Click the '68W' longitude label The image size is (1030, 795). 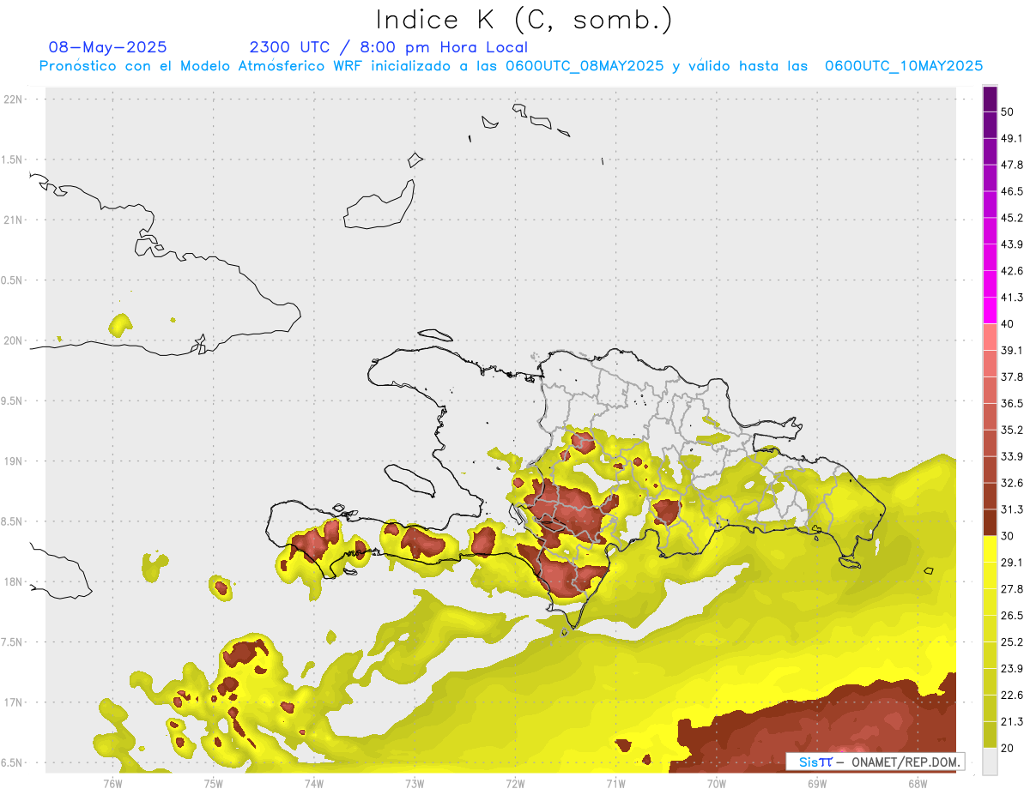click(918, 783)
